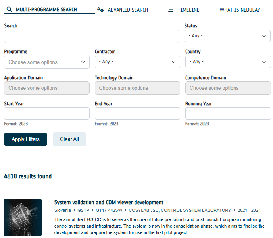273x238 pixels.
Task: Switch to the Multi-Programme Search tab
Action: tap(46, 10)
